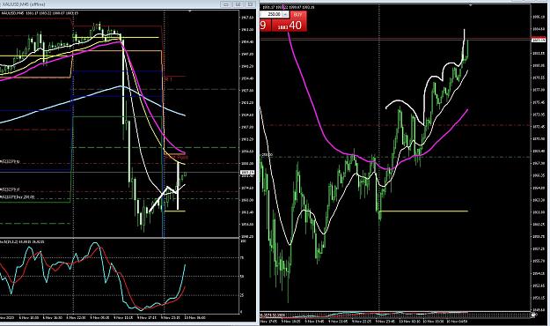Screen dimensions: 550x326
Task: Click the chart shift triangle on left chart
Action: (190, 11)
